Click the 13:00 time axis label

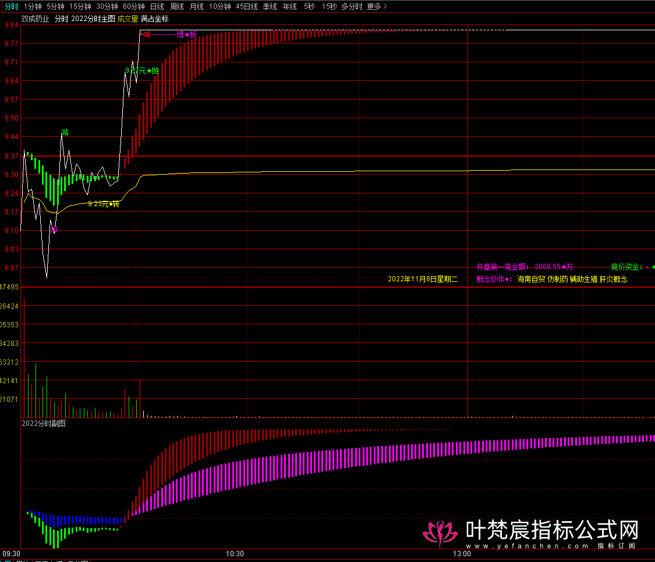coord(462,554)
